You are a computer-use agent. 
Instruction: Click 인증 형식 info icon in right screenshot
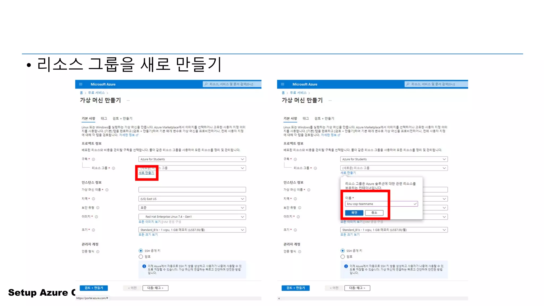[300, 252]
